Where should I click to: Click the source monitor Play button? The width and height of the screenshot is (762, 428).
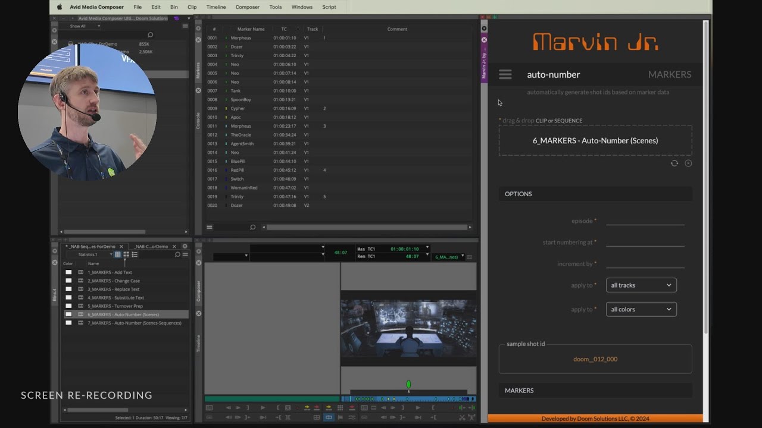pyautogui.click(x=263, y=408)
